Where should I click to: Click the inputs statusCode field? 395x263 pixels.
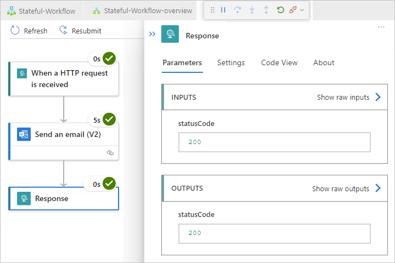point(274,142)
